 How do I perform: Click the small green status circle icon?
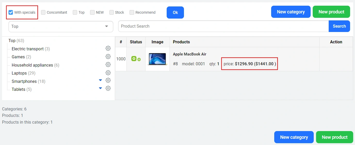139,60
